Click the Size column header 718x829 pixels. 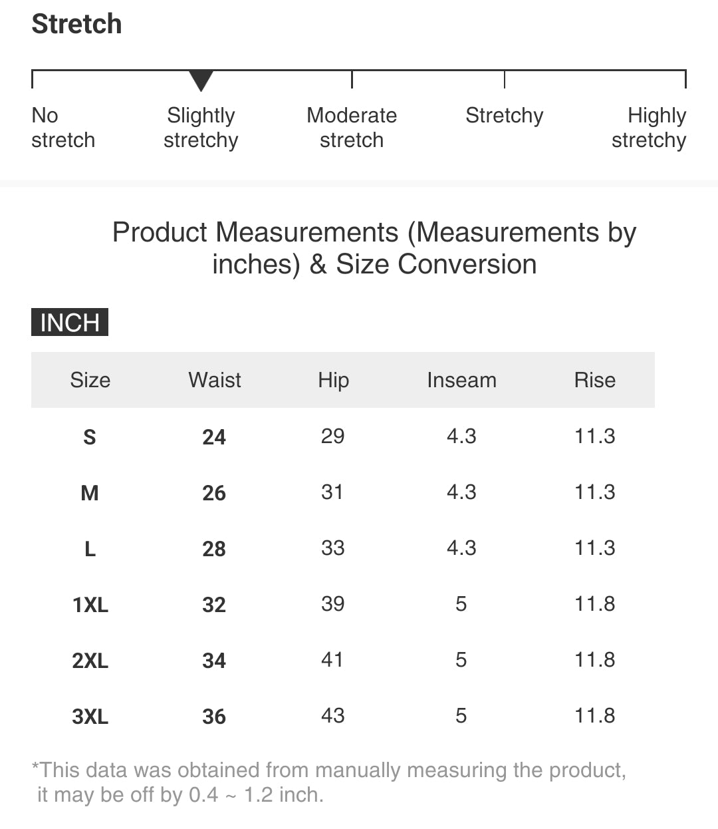pyautogui.click(x=90, y=380)
